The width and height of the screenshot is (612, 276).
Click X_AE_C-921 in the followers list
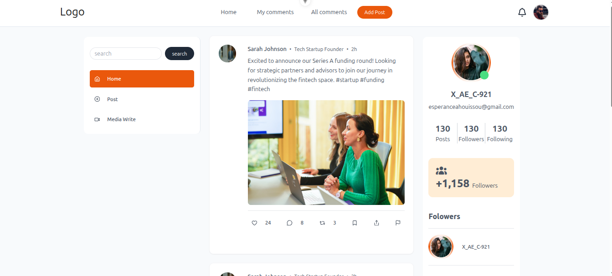tap(476, 247)
